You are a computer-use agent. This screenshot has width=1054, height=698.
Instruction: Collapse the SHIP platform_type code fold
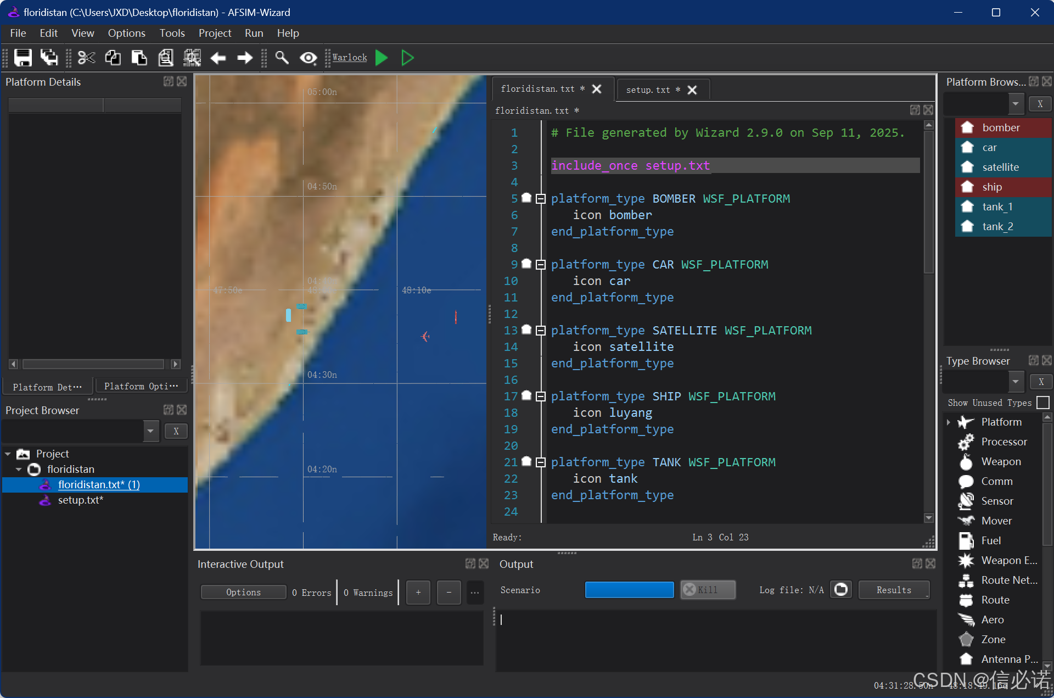point(540,397)
